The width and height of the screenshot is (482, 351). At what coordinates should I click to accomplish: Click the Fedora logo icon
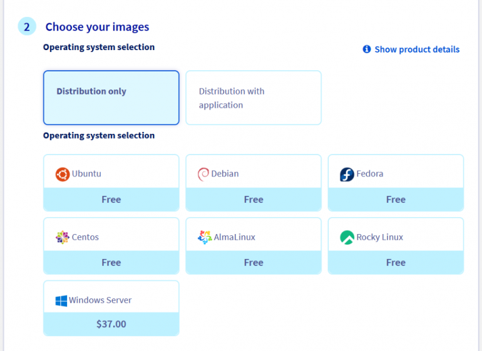pyautogui.click(x=347, y=174)
